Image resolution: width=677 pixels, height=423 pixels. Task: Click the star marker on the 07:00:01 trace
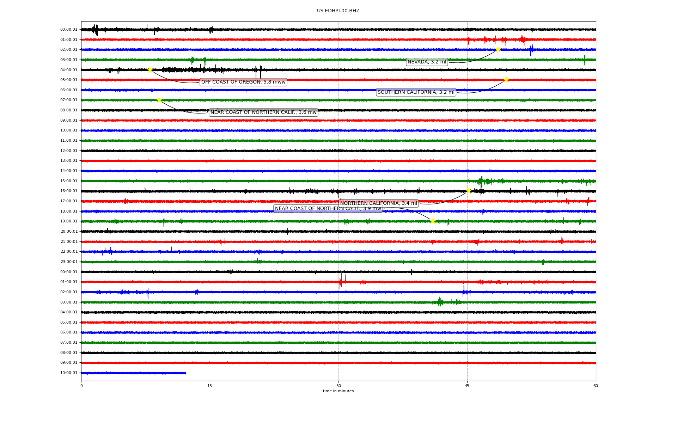coord(159,100)
